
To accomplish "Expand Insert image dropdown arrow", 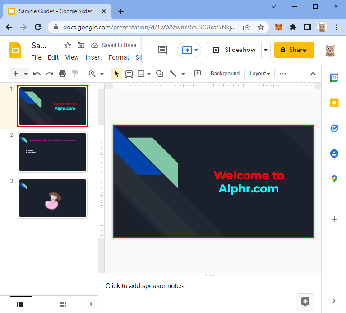I will (x=149, y=74).
